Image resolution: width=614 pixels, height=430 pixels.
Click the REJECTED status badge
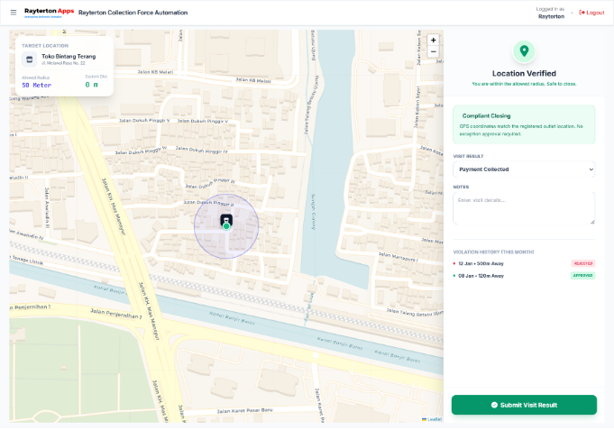click(x=582, y=263)
